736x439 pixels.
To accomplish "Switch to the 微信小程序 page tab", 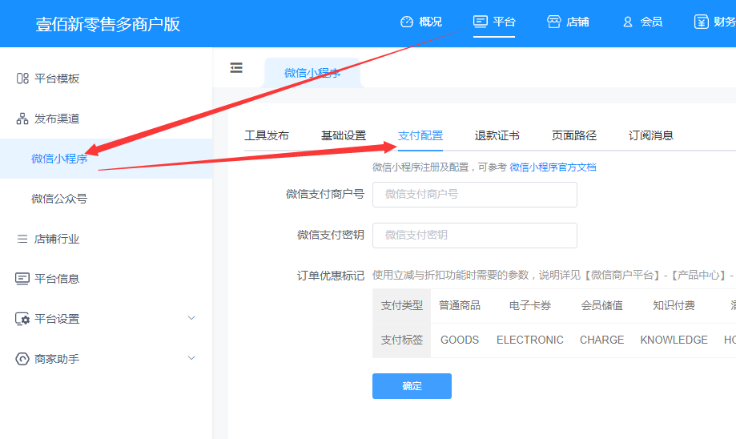I will [312, 73].
